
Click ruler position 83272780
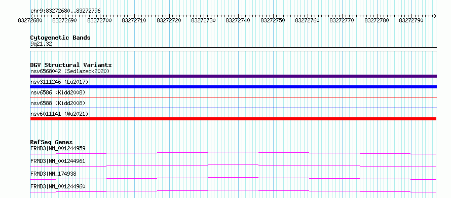(x=377, y=20)
